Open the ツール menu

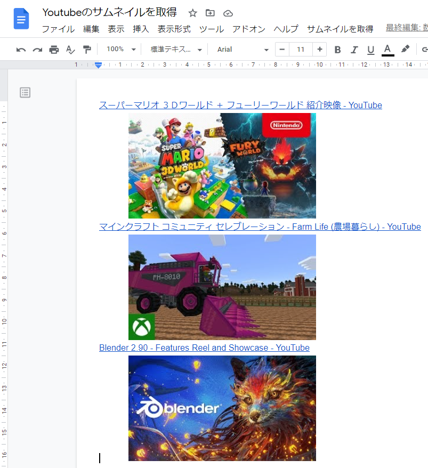211,29
